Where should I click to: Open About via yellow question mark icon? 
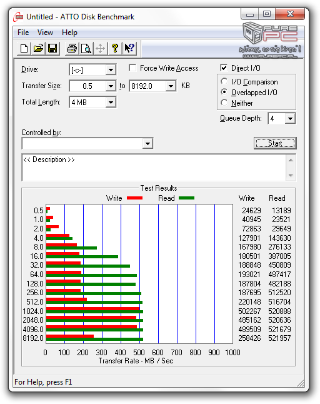(115, 48)
